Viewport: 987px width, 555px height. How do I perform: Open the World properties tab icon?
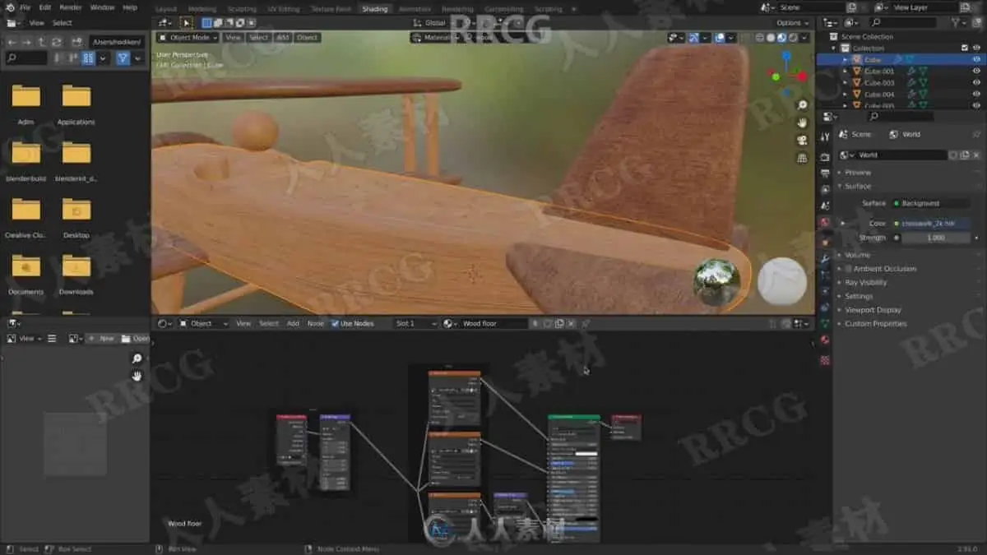pyautogui.click(x=825, y=223)
